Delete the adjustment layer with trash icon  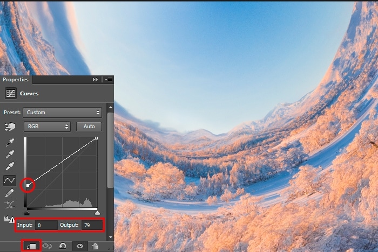click(95, 246)
